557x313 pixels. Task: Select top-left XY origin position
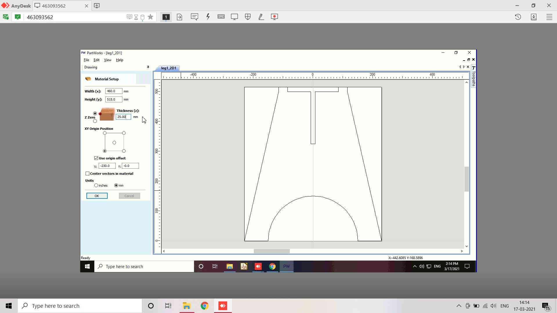[105, 133]
